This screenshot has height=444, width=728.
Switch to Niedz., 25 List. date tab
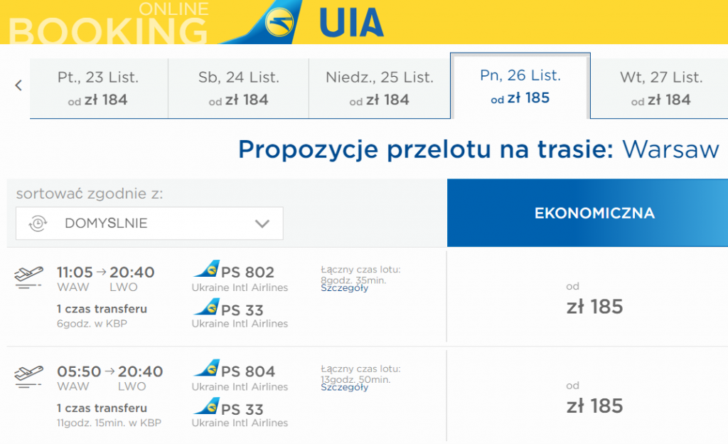pos(379,88)
